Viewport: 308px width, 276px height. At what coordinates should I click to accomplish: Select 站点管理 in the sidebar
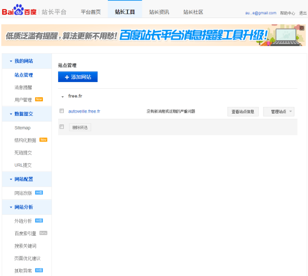coord(24,75)
